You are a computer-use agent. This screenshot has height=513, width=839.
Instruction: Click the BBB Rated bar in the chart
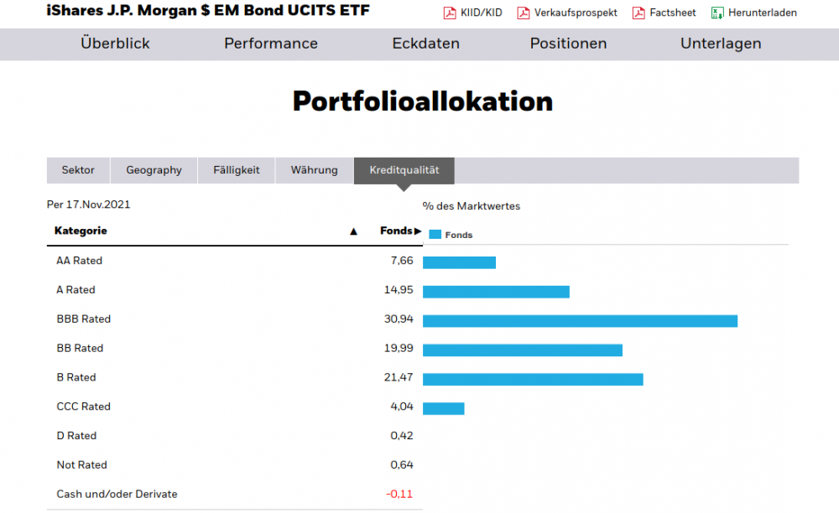579,320
